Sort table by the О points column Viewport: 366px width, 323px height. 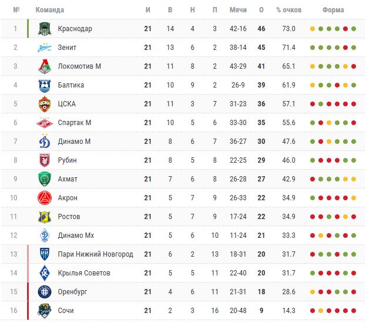262,10
